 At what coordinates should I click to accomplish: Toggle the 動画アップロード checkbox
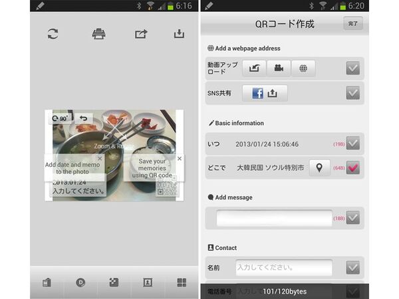[x=353, y=68]
